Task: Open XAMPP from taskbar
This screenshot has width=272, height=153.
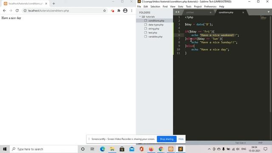Action: pos(171,149)
